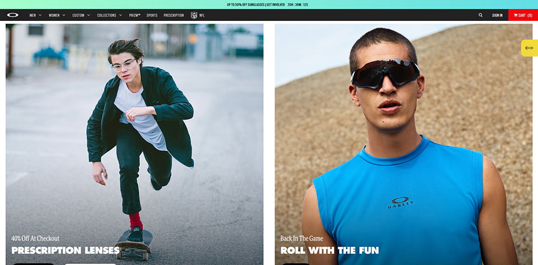Open the red Cart button
The width and height of the screenshot is (538, 265).
coord(522,15)
